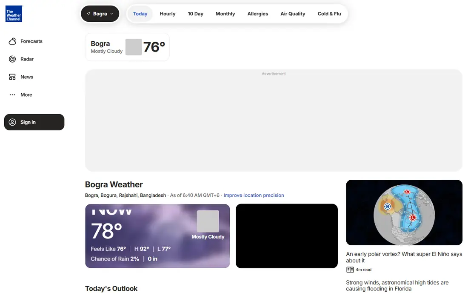Image resolution: width=468 pixels, height=293 pixels.
Task: Click the More sidebar label
Action: pos(26,95)
